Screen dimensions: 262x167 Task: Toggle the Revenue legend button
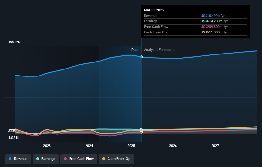[x=18, y=159]
